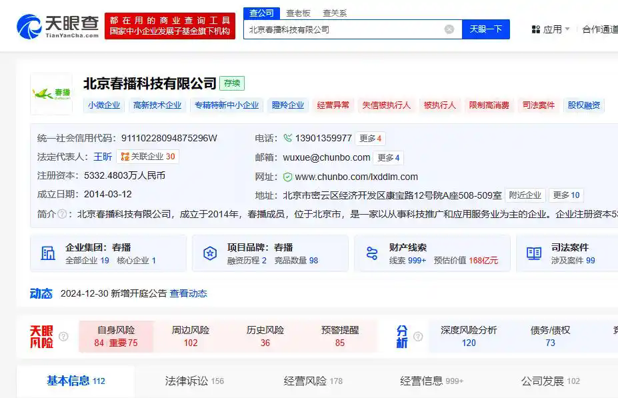Image resolution: width=618 pixels, height=398 pixels.
Task: Click the 被执行人 risk tag
Action: (440, 105)
